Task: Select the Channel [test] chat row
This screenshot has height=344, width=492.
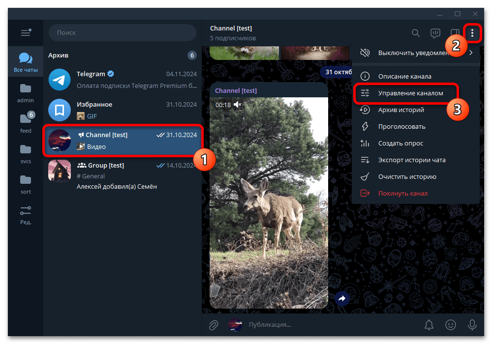Action: [x=123, y=141]
